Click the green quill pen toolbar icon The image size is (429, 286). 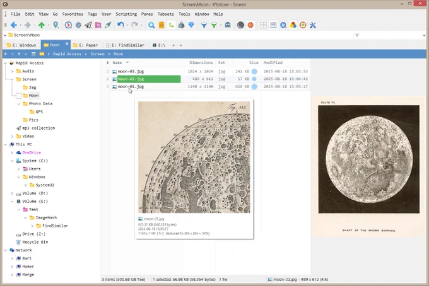(x=108, y=25)
